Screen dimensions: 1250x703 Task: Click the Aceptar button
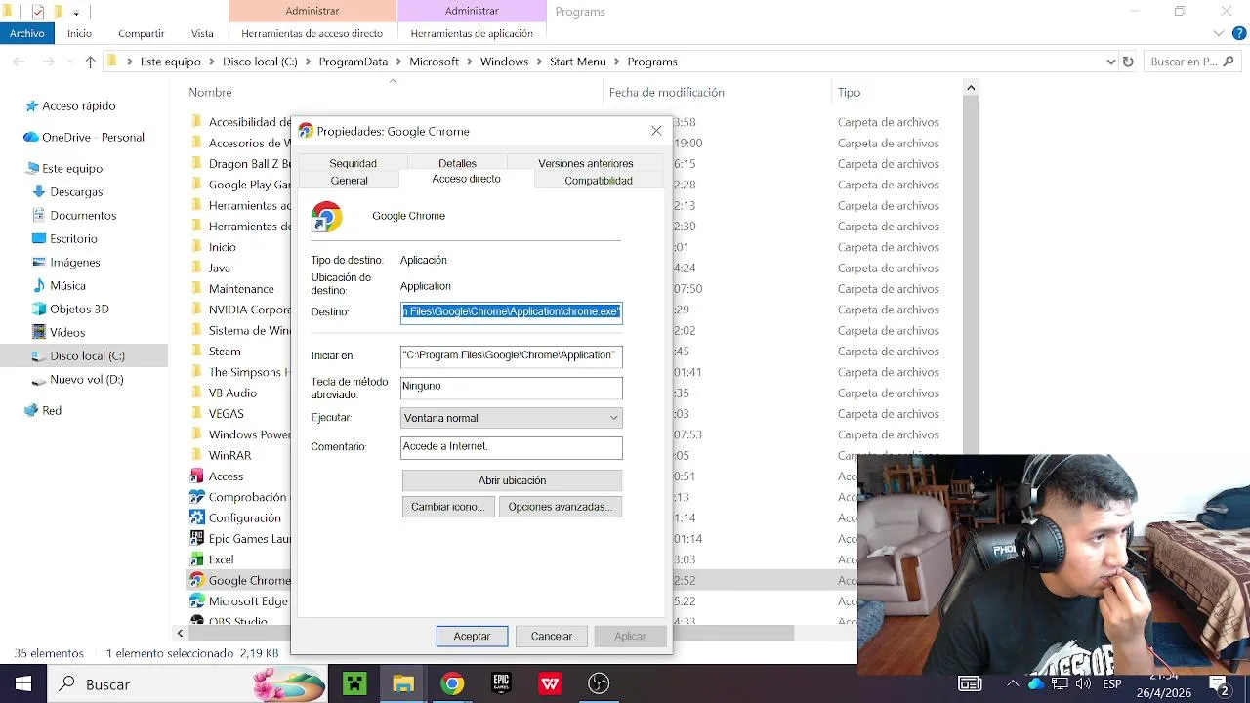point(472,636)
